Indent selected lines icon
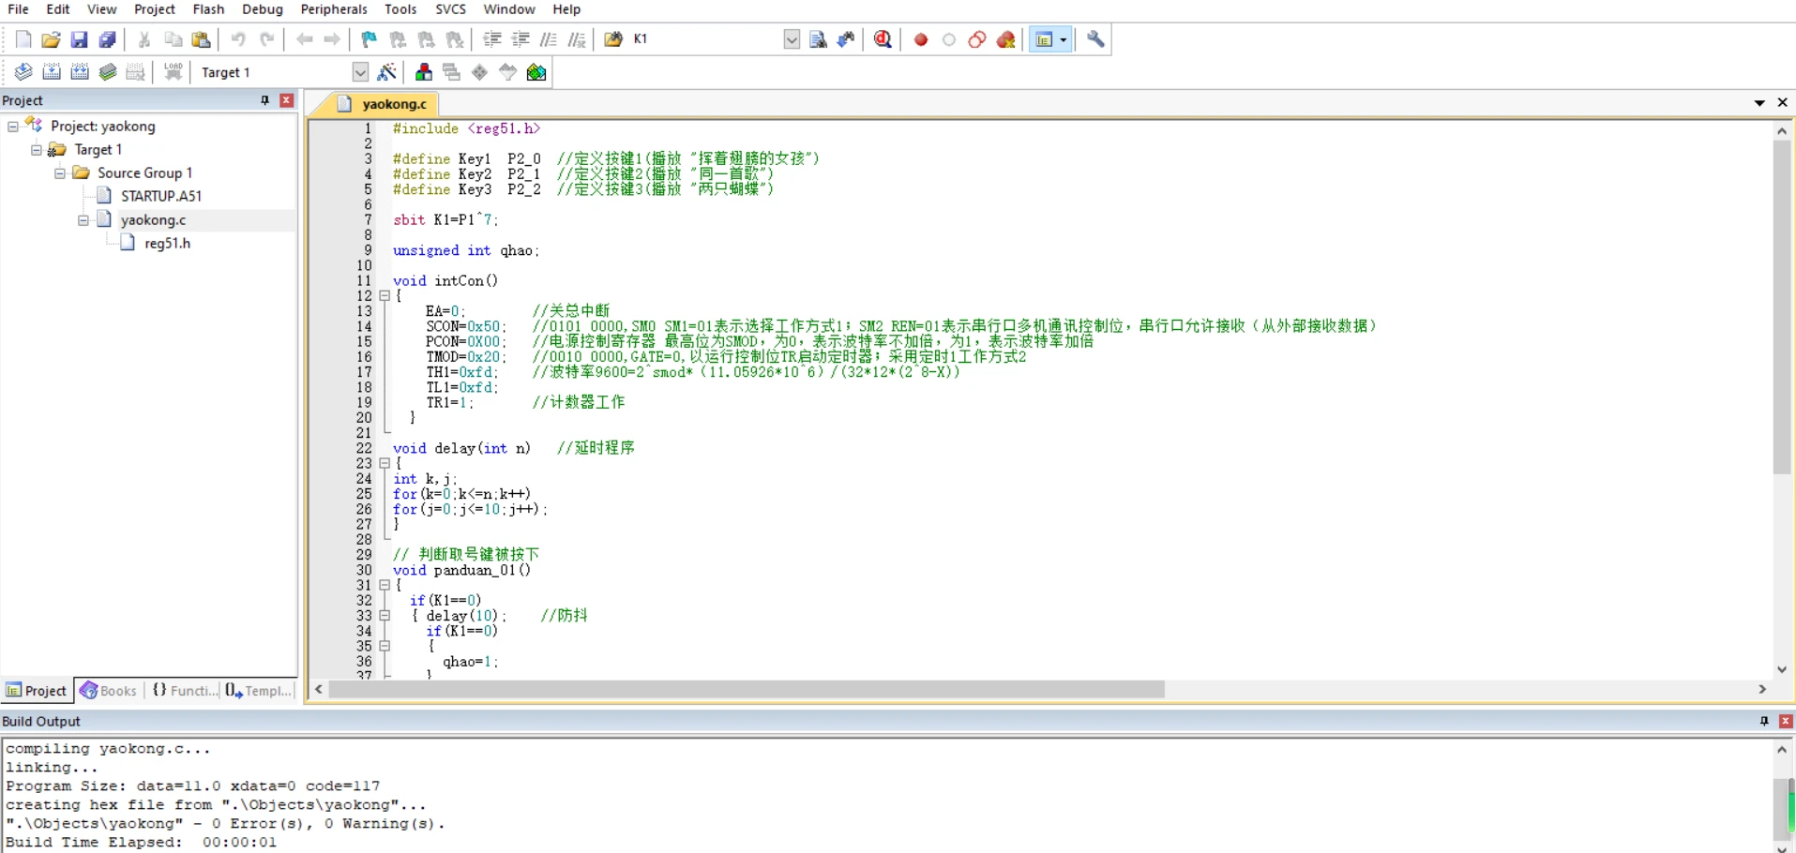 coord(492,39)
